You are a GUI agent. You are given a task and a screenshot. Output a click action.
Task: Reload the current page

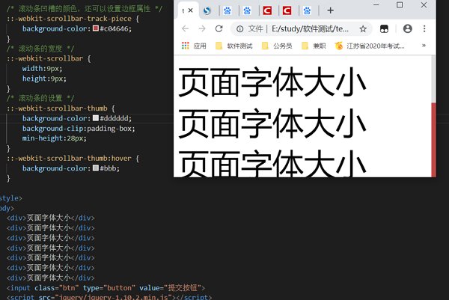point(219,28)
